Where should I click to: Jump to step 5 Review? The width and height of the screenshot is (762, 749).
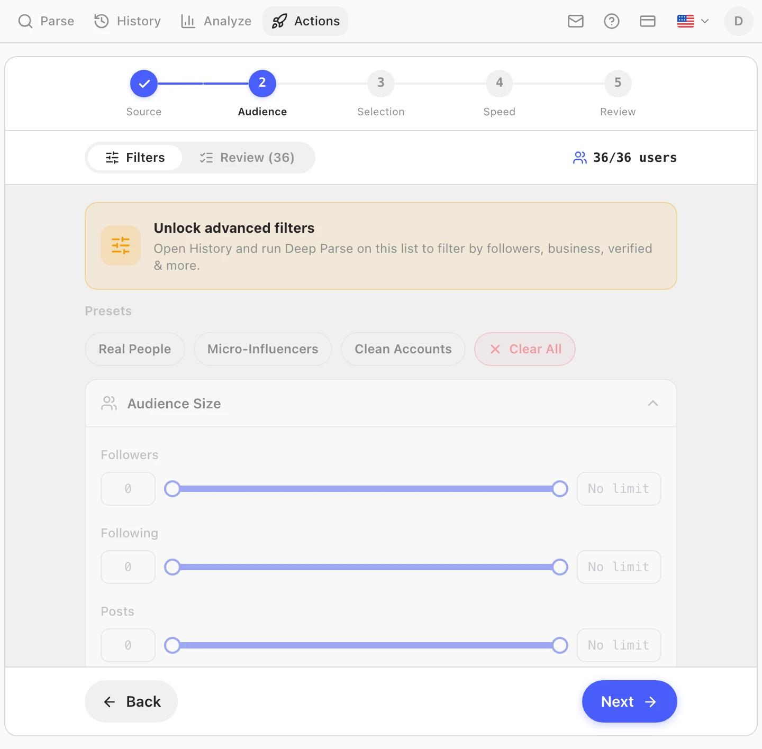point(618,84)
